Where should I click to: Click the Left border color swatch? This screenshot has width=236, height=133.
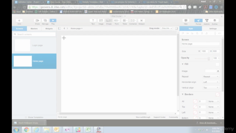(x=195, y=112)
